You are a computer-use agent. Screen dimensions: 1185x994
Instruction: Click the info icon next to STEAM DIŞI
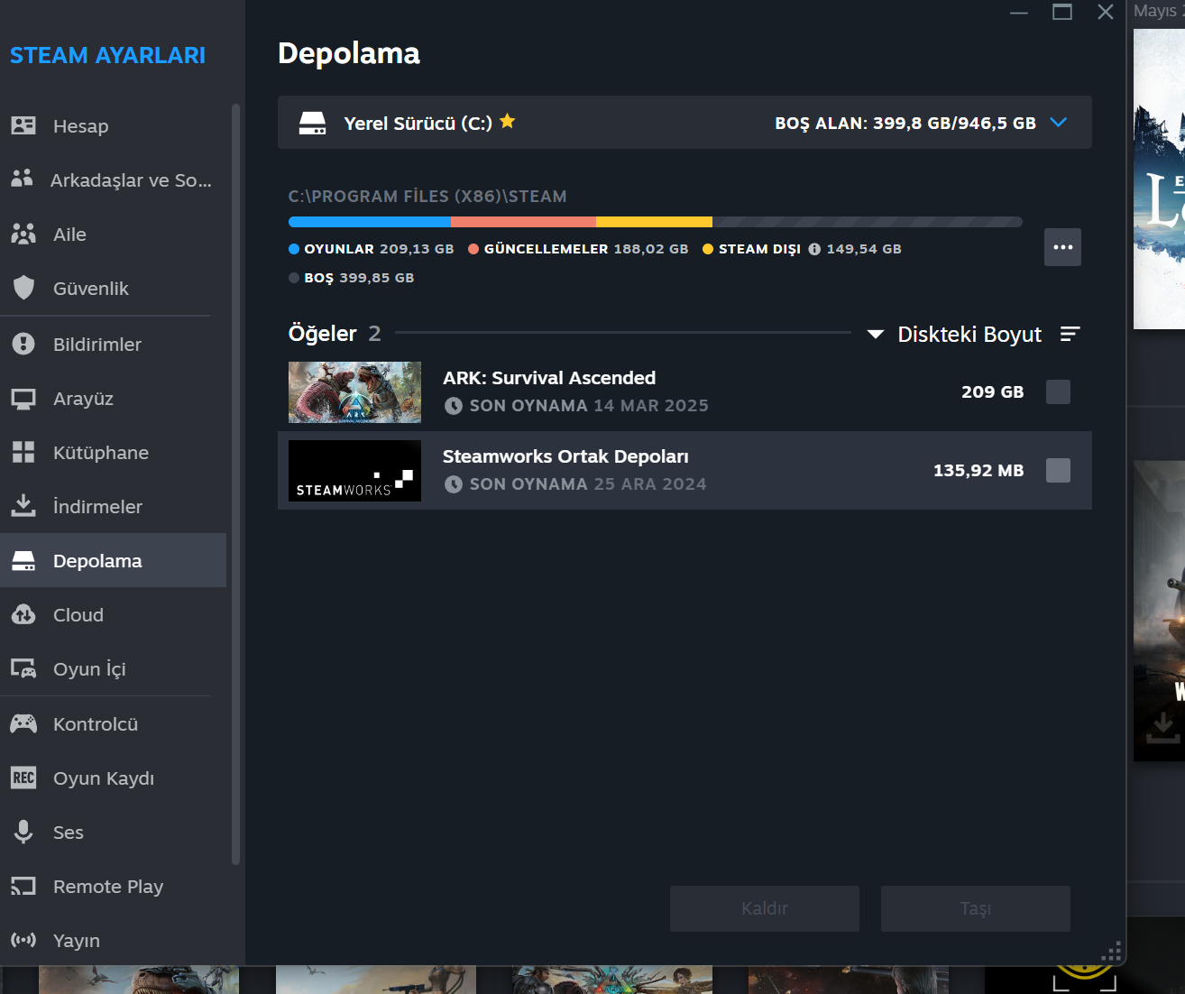(814, 249)
